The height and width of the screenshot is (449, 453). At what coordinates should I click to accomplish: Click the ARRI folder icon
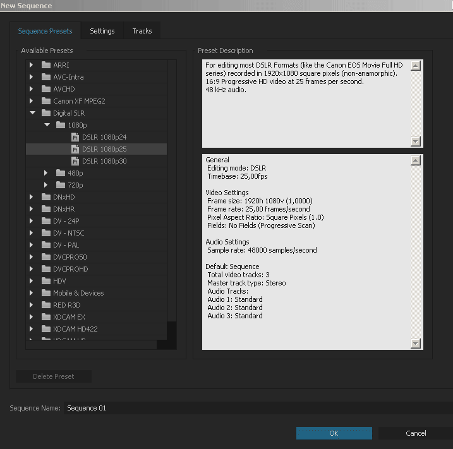point(46,64)
